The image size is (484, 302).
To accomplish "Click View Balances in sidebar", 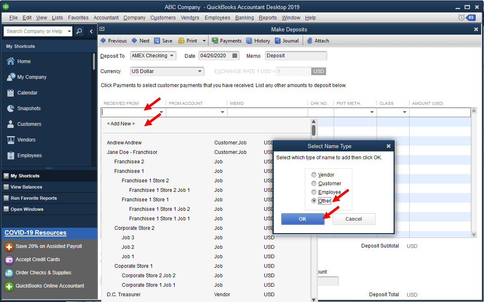I will click(26, 187).
